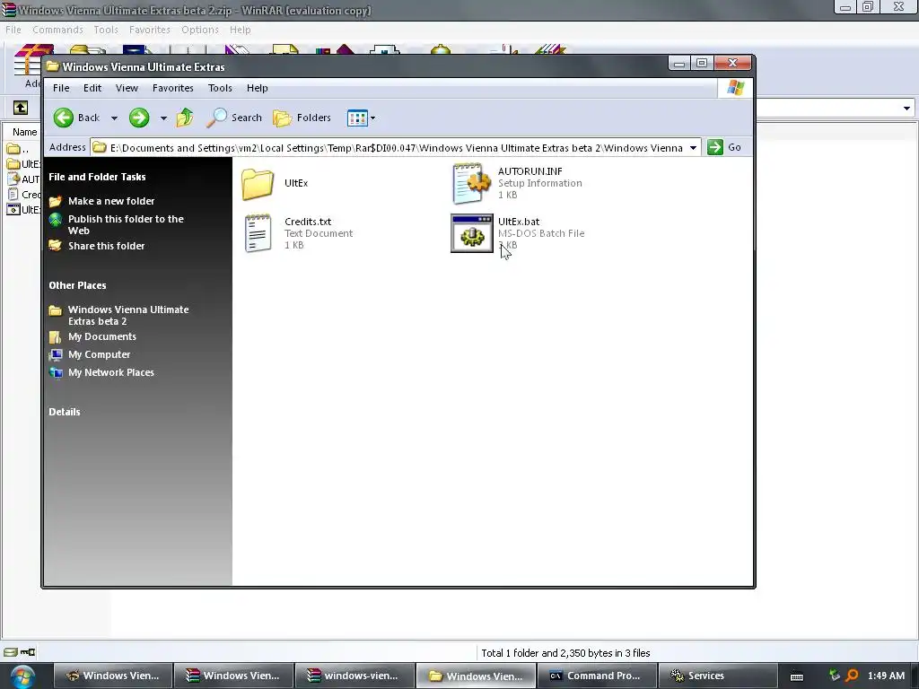Click the keyboard icon in taskbar
The image size is (919, 689).
pos(797,676)
